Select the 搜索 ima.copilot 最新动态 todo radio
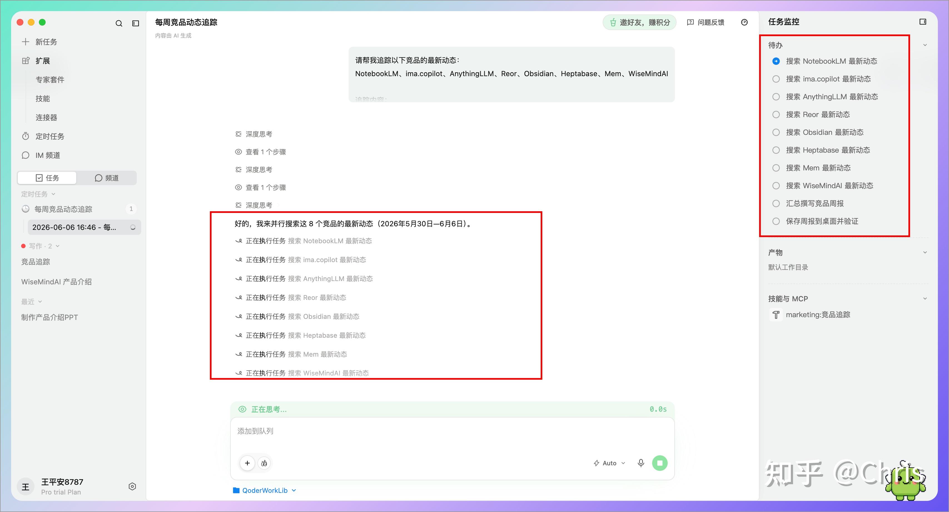 (776, 79)
